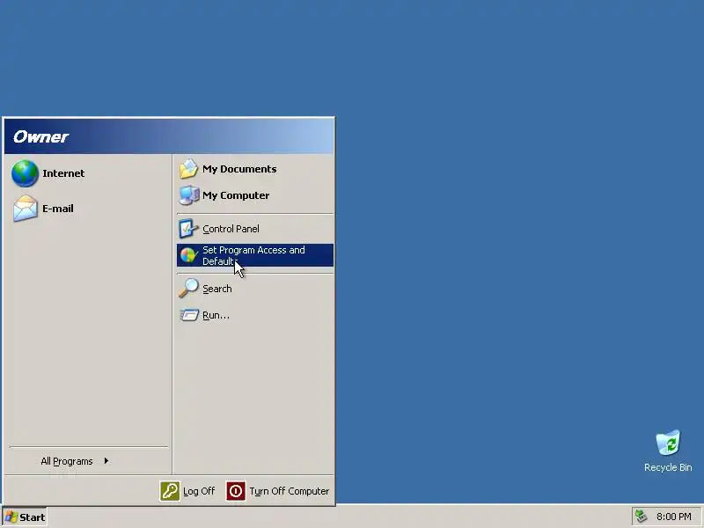Click the Turn Off Computer label
This screenshot has width=704, height=528.
290,491
